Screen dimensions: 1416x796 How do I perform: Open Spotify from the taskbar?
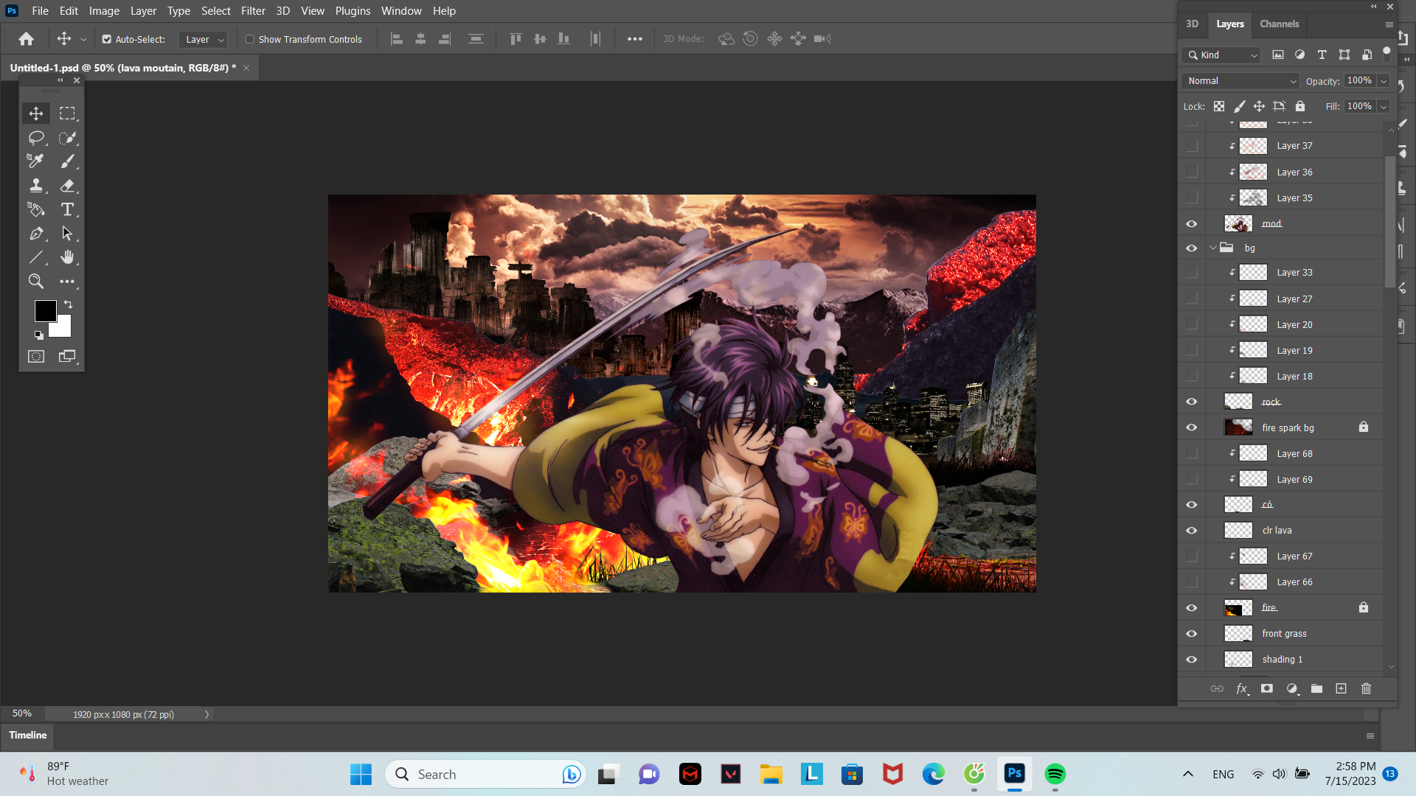[1055, 774]
